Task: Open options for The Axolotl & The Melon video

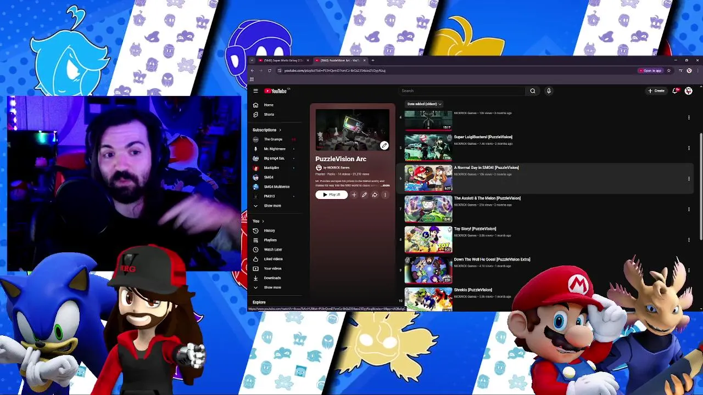Action: click(689, 209)
